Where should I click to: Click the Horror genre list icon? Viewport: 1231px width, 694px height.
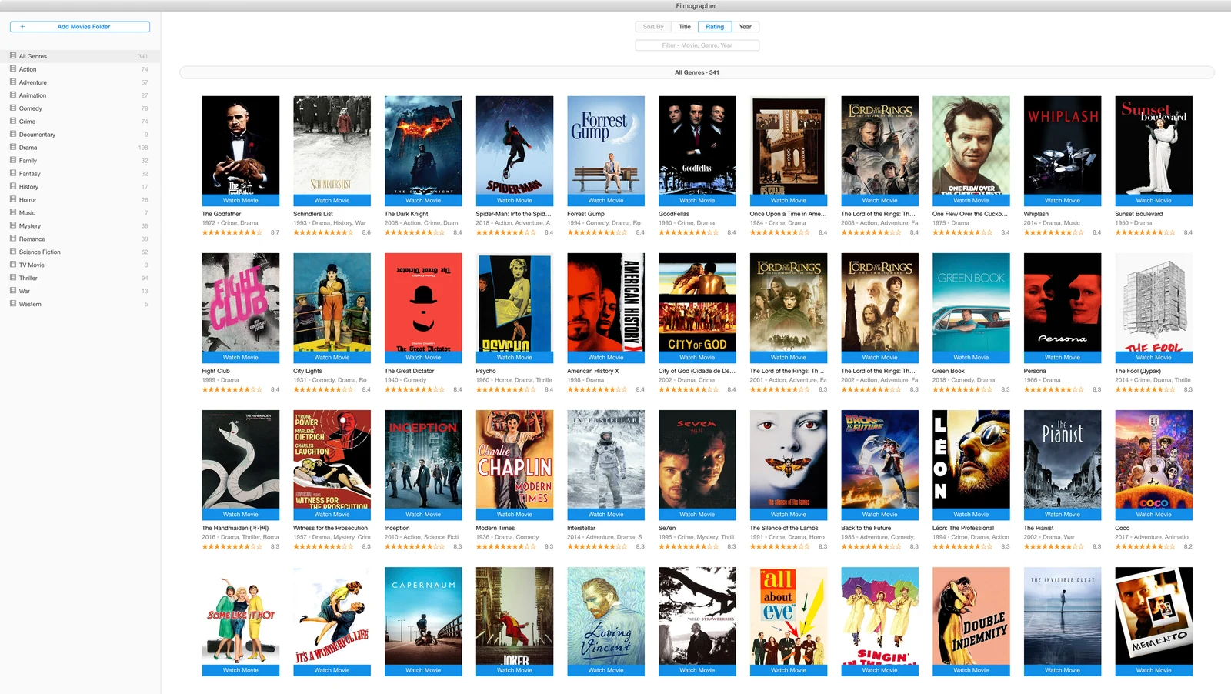click(x=13, y=199)
